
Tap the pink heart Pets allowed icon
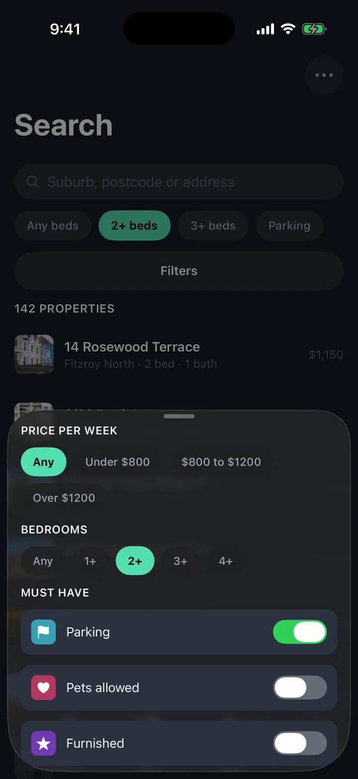coord(43,687)
